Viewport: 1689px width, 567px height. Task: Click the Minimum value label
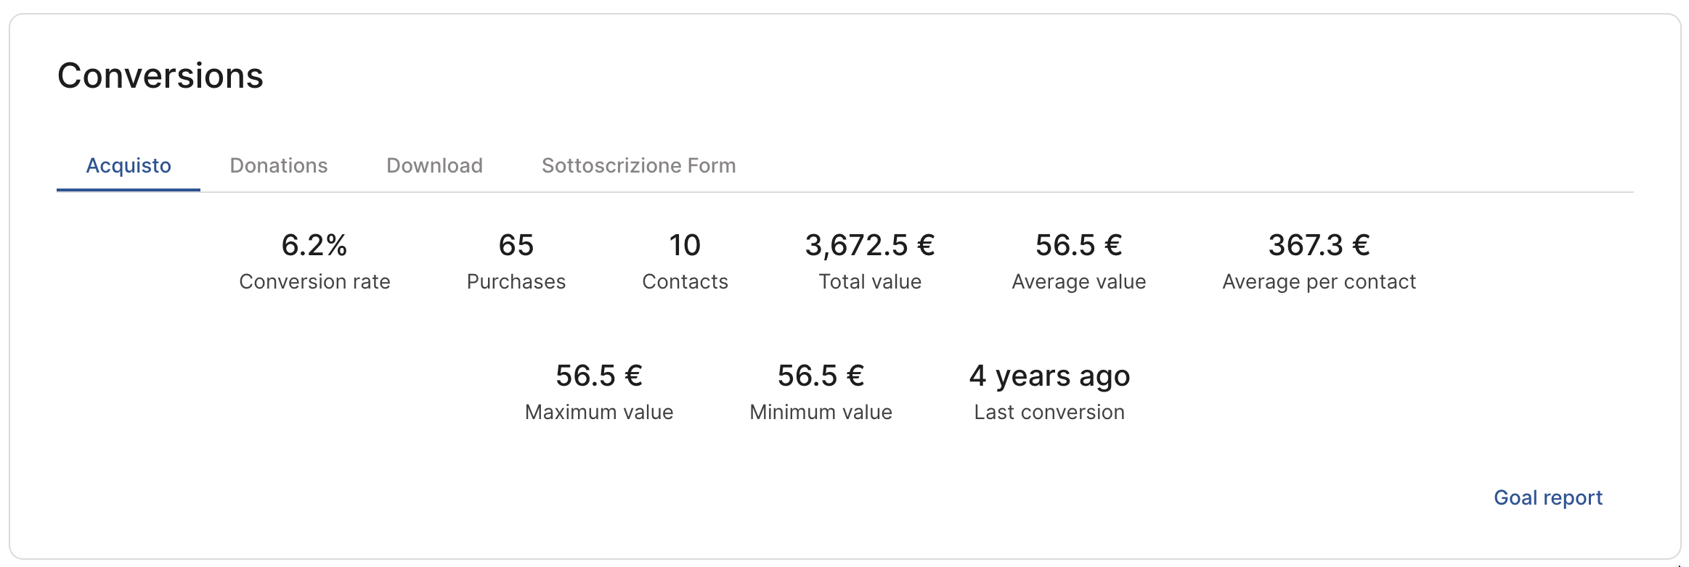point(821,412)
